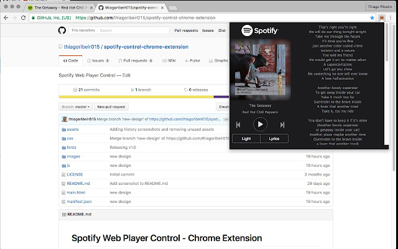Open a new browser tab
398x249 pixels.
coord(173,8)
